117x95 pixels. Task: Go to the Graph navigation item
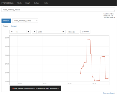[x=28, y=3]
